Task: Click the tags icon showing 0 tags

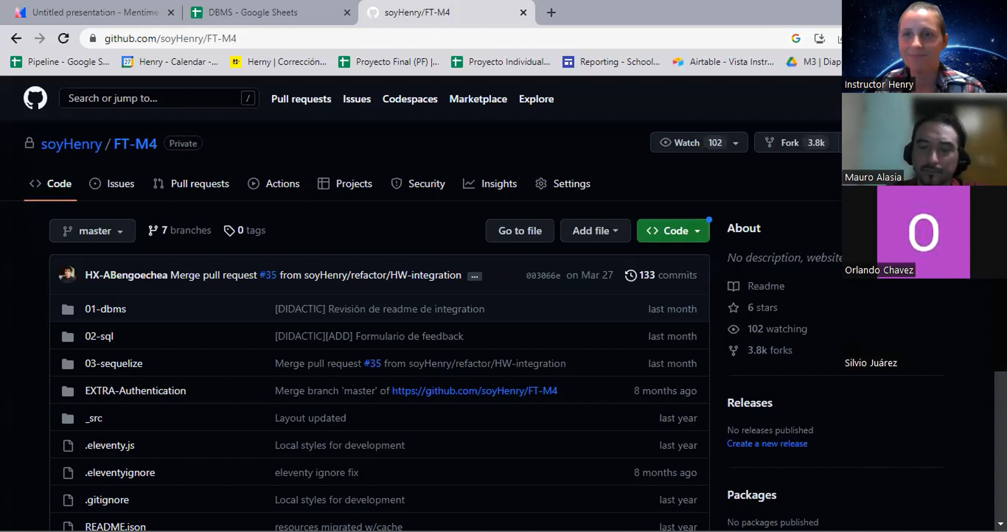Action: pyautogui.click(x=229, y=231)
